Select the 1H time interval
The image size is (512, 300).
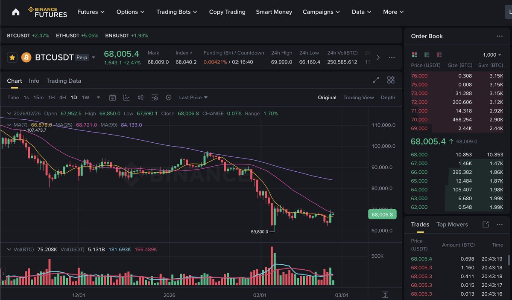[x=52, y=98]
